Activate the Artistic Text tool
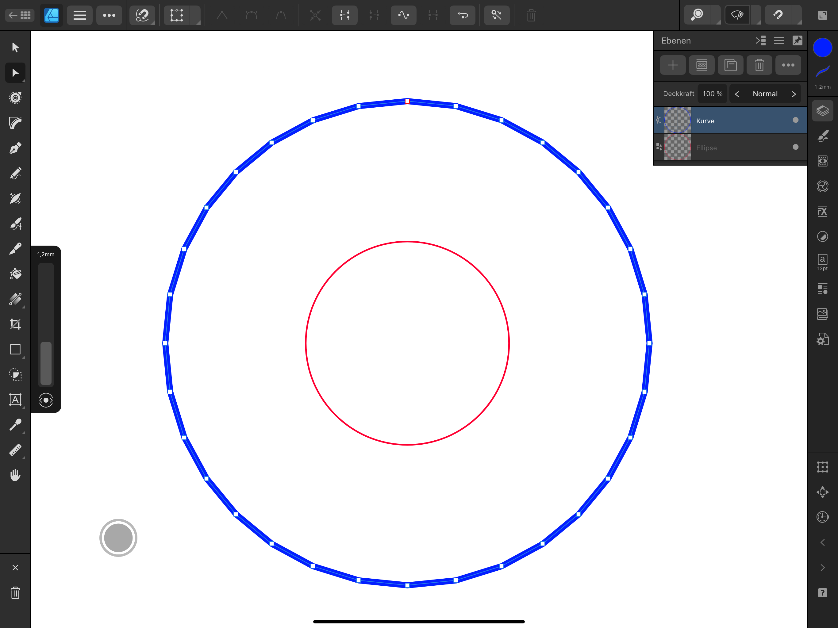Screen dimensions: 838x628 (x=15, y=400)
